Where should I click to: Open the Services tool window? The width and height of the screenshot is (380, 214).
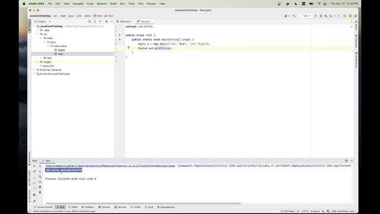point(120,207)
